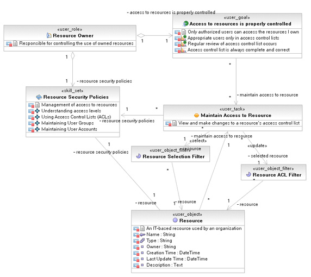Image resolution: width=311 pixels, height=277 pixels.
Task: Click the chart icon beside Access control list is always
Action: pyautogui.click(x=184, y=50)
